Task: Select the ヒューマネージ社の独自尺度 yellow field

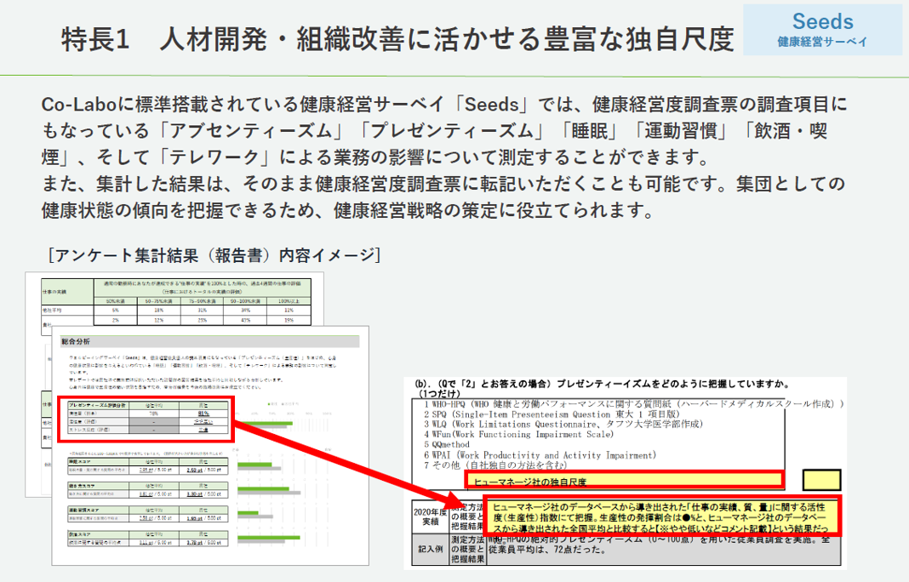Action: tap(623, 482)
